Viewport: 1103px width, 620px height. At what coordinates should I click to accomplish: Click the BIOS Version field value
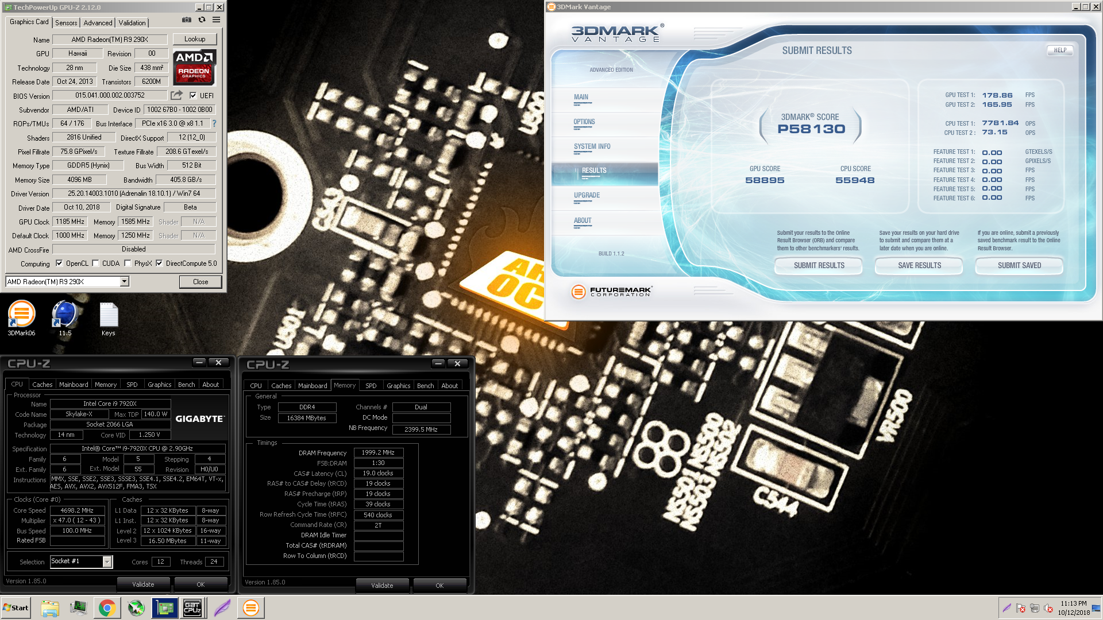point(110,95)
